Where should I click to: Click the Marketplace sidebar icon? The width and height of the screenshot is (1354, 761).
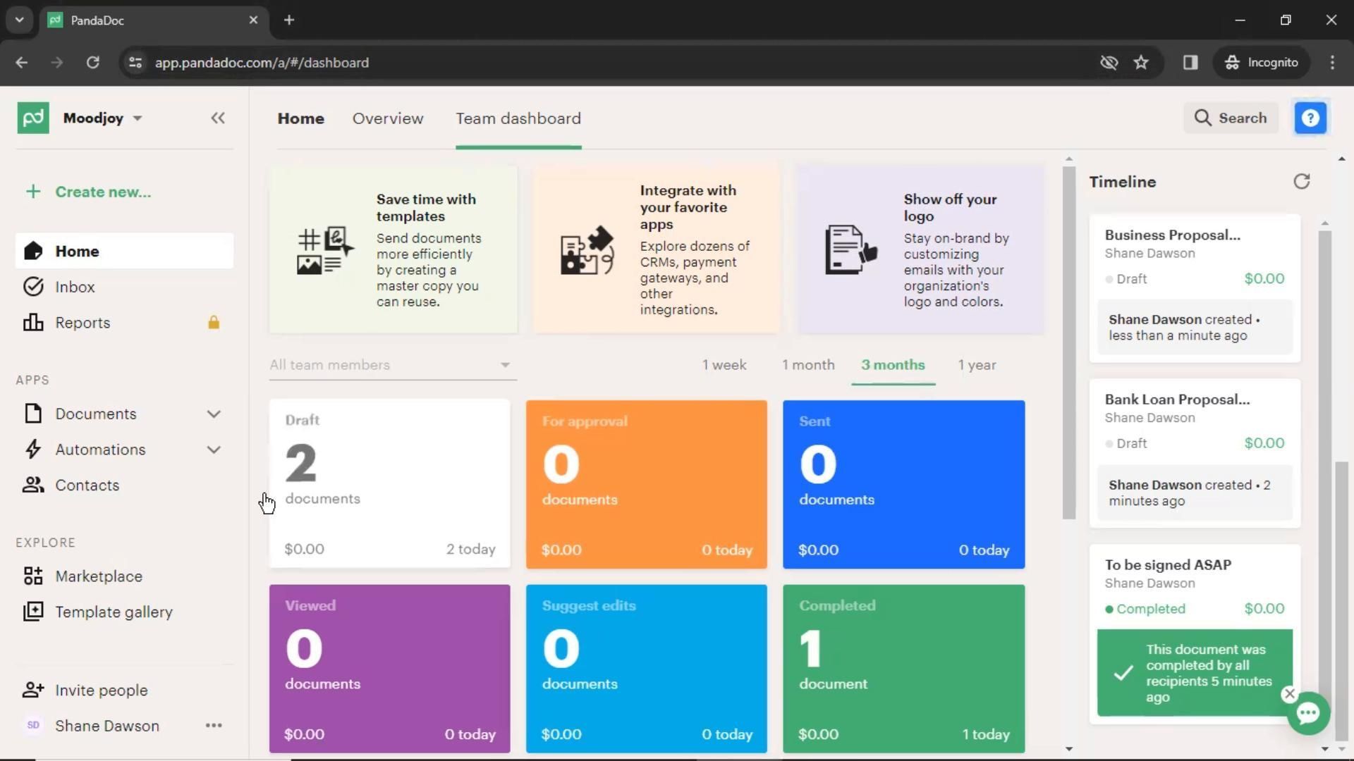coord(32,576)
